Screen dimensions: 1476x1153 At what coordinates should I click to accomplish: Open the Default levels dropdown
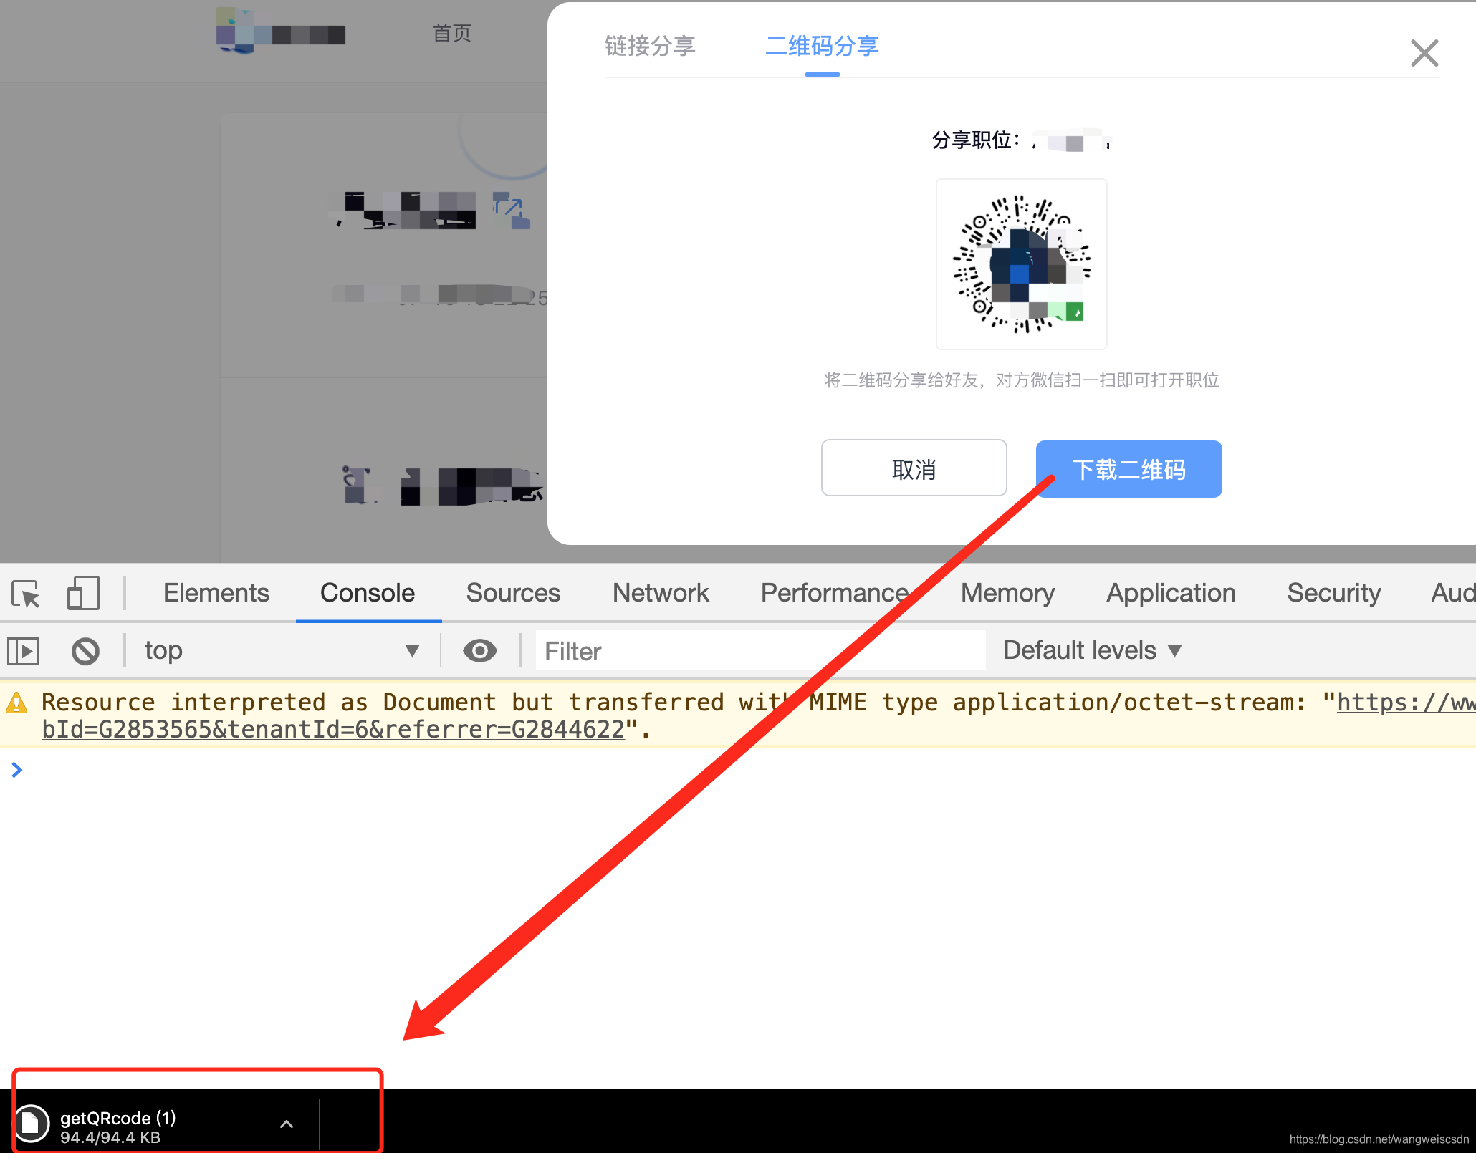pos(1092,650)
